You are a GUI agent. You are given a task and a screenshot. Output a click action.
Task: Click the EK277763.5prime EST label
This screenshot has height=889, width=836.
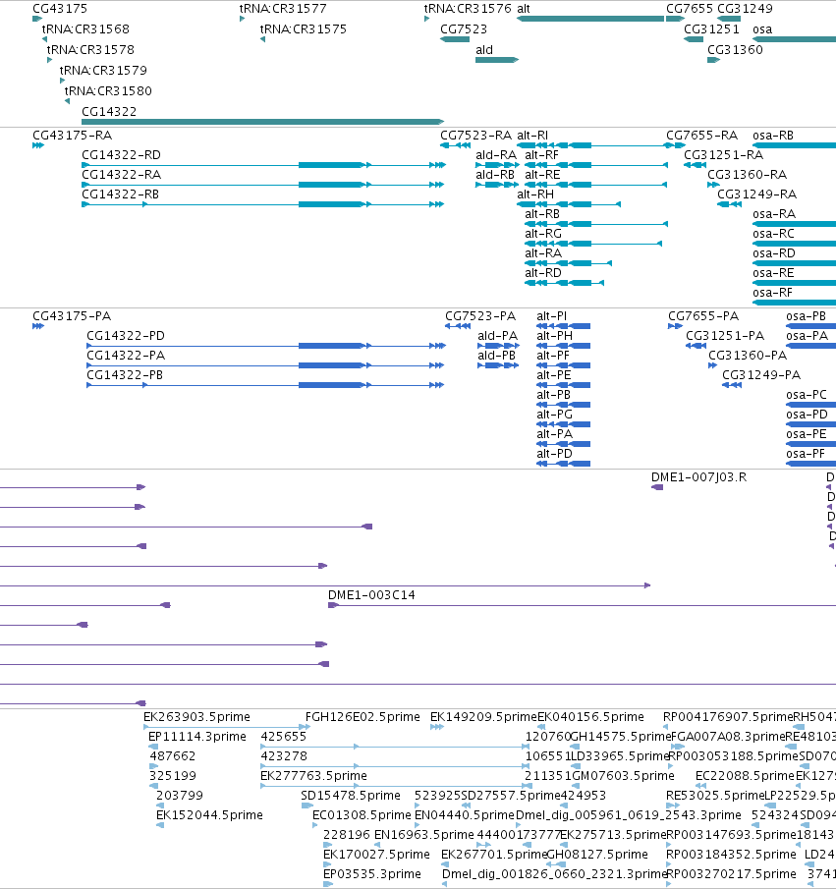click(x=313, y=776)
